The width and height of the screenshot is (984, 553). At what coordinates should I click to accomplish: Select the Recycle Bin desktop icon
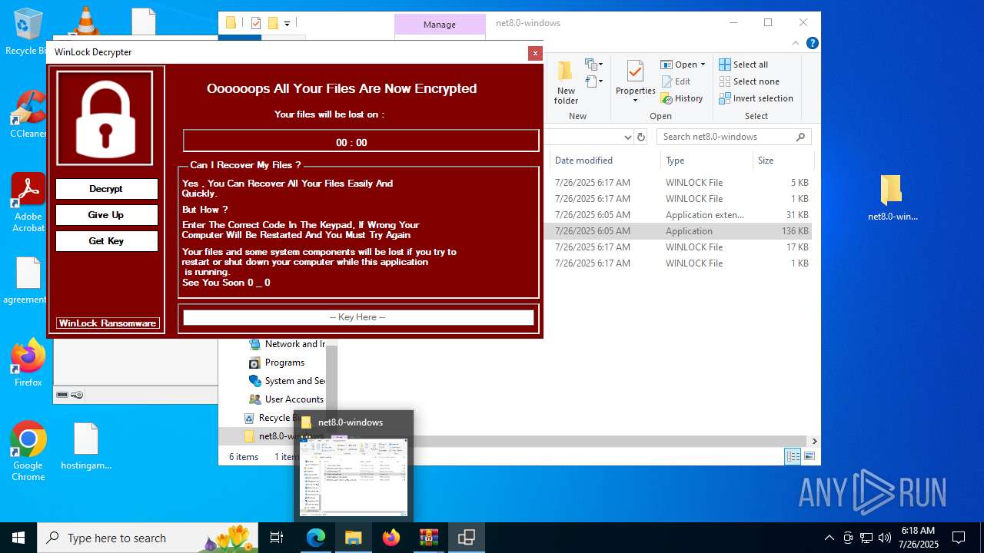point(28,31)
